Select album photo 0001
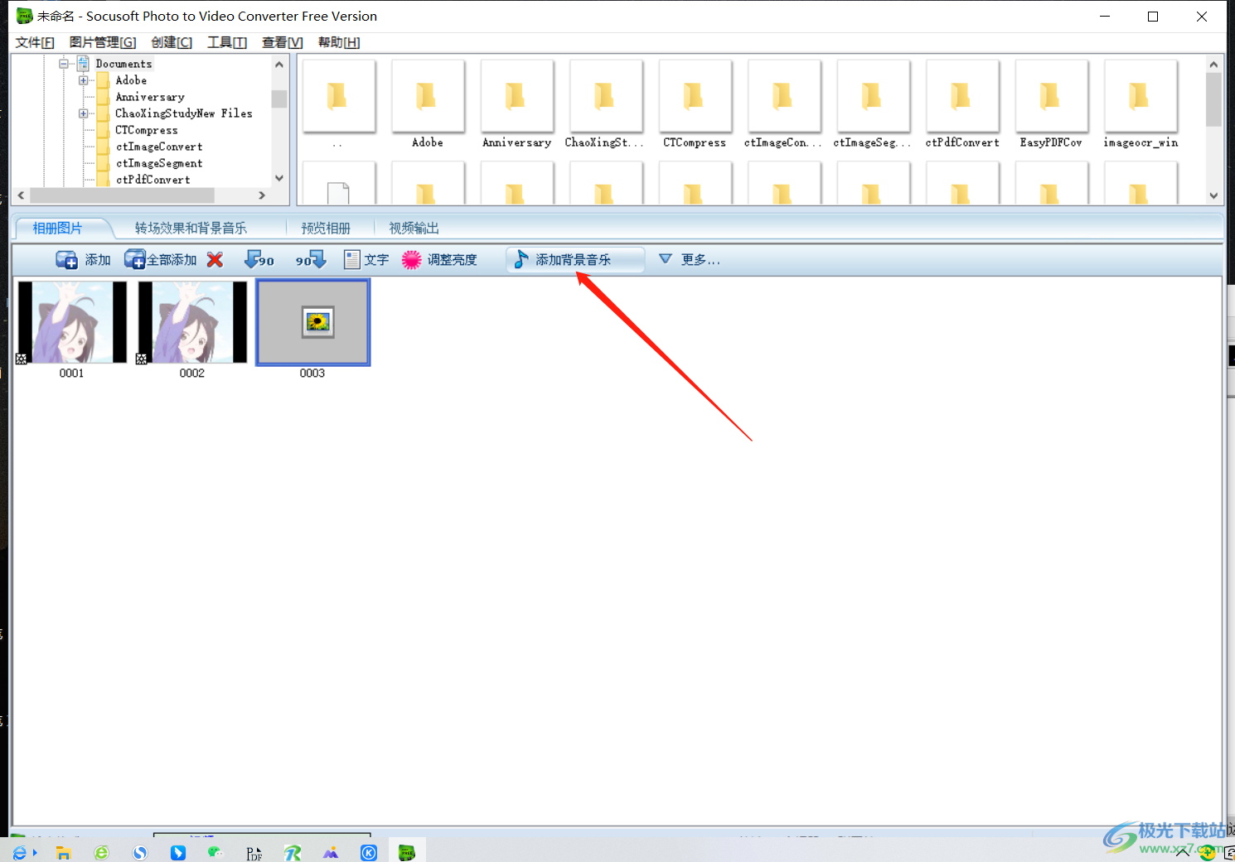 coord(72,322)
